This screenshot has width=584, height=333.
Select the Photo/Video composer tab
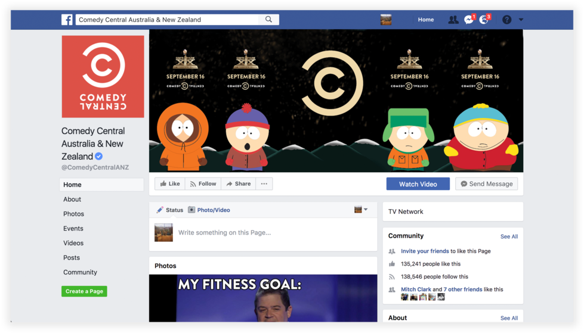pyautogui.click(x=209, y=210)
